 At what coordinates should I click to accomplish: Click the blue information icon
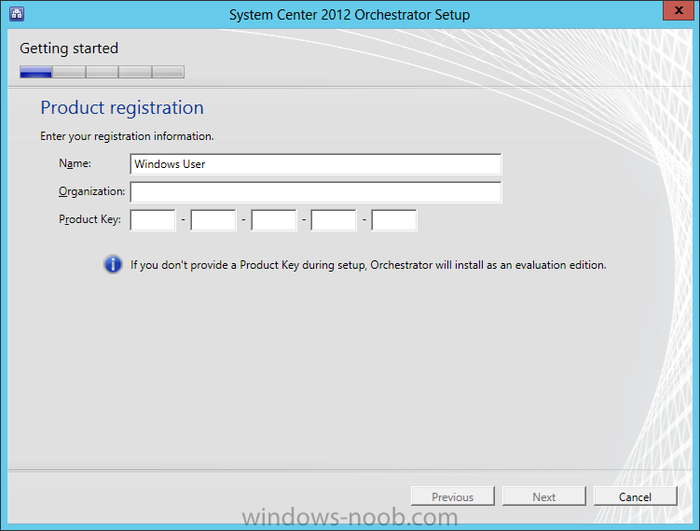pos(113,265)
